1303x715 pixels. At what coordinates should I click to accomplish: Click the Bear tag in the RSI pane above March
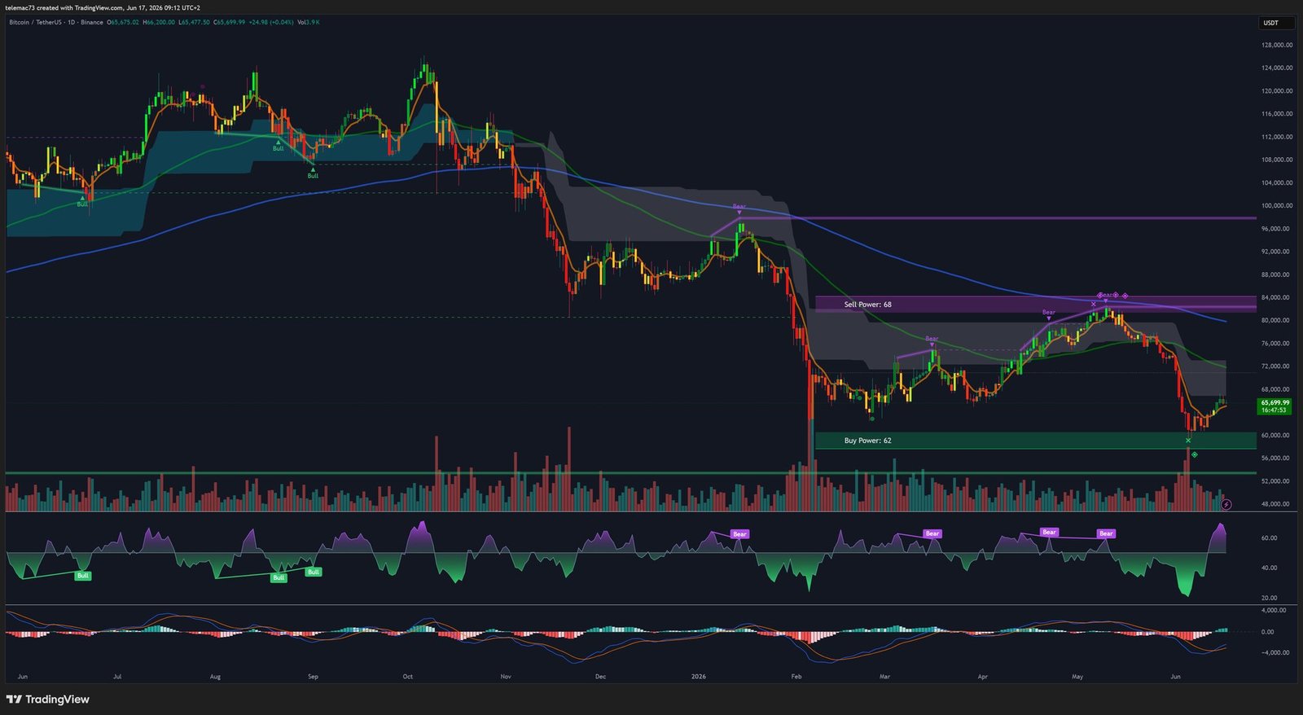(x=932, y=533)
